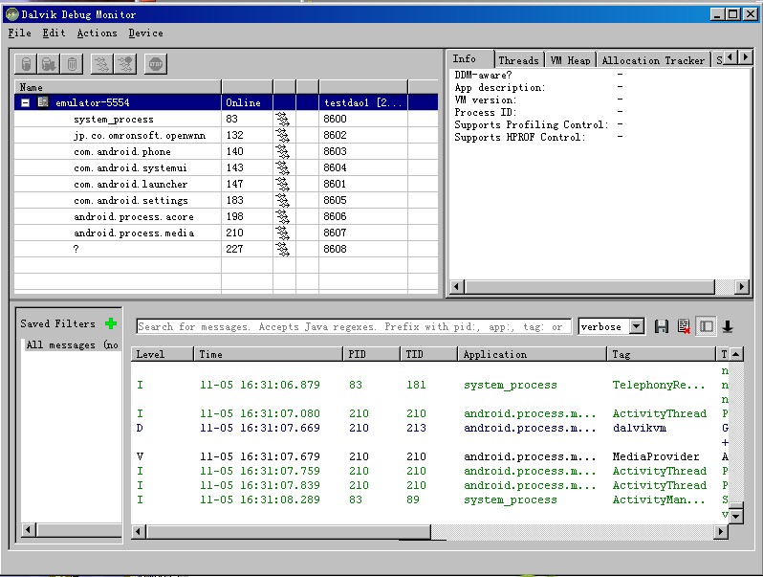Open the File menu

click(x=19, y=33)
